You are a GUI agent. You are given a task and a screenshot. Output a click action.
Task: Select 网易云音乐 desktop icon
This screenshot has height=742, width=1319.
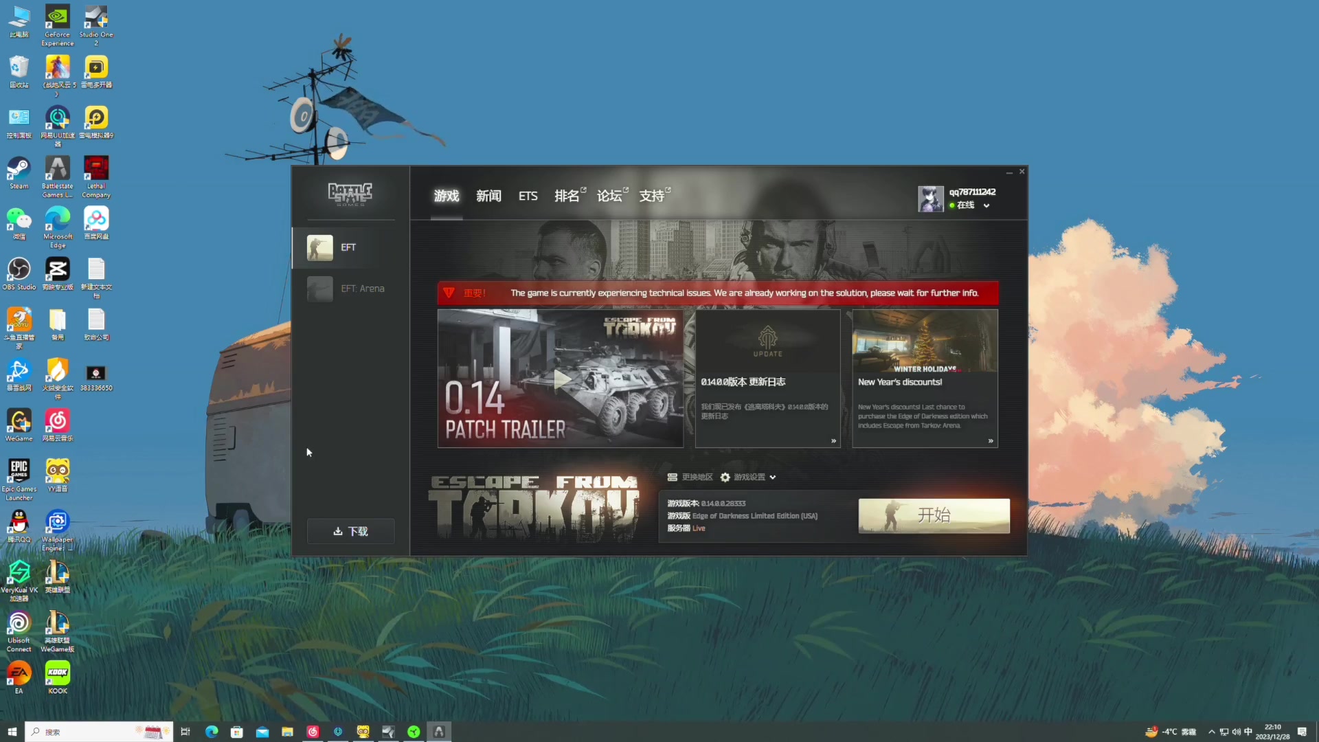click(58, 425)
